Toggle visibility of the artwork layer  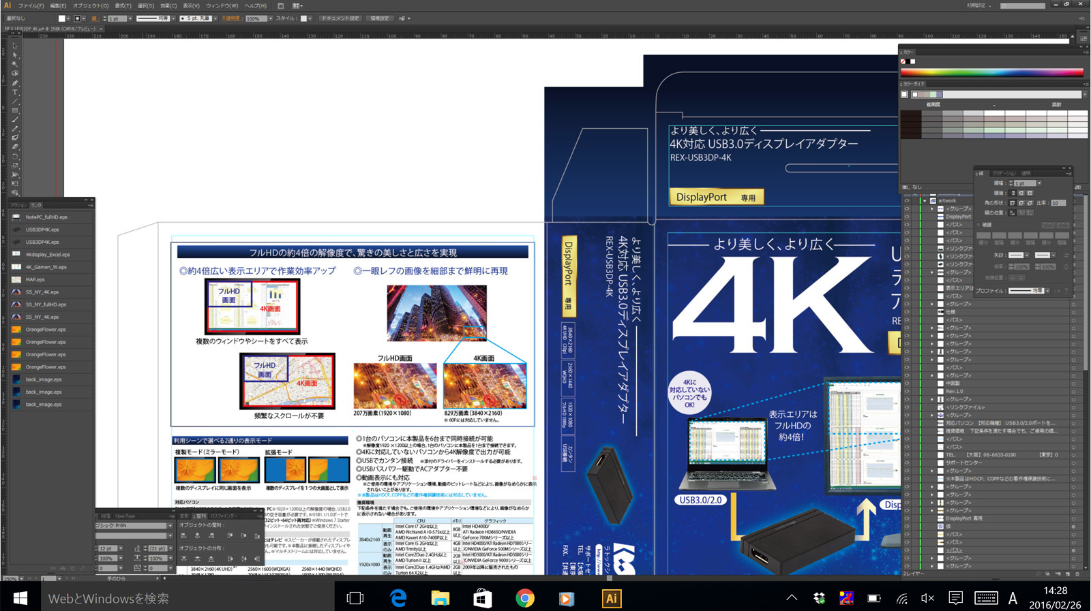click(x=907, y=200)
